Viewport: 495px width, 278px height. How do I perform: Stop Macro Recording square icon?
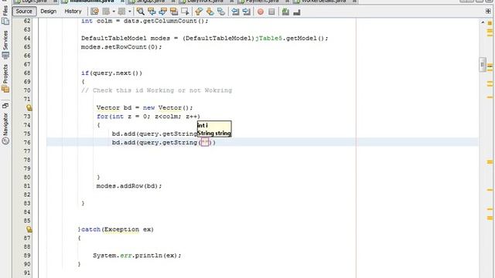271,12
